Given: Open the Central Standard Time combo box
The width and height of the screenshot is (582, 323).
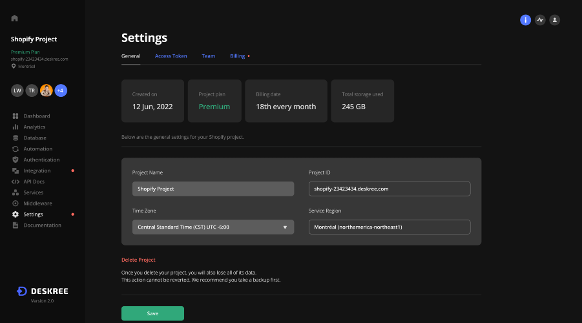Looking at the screenshot, I should click(x=213, y=227).
